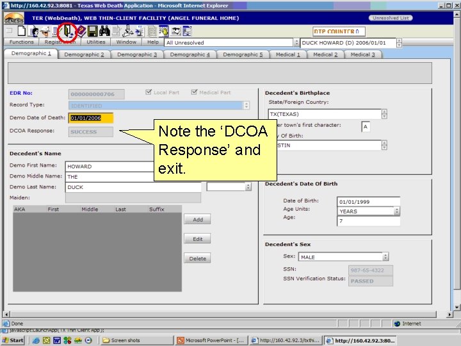Click the town's first character field
The image size is (461, 346).
[x=366, y=127]
